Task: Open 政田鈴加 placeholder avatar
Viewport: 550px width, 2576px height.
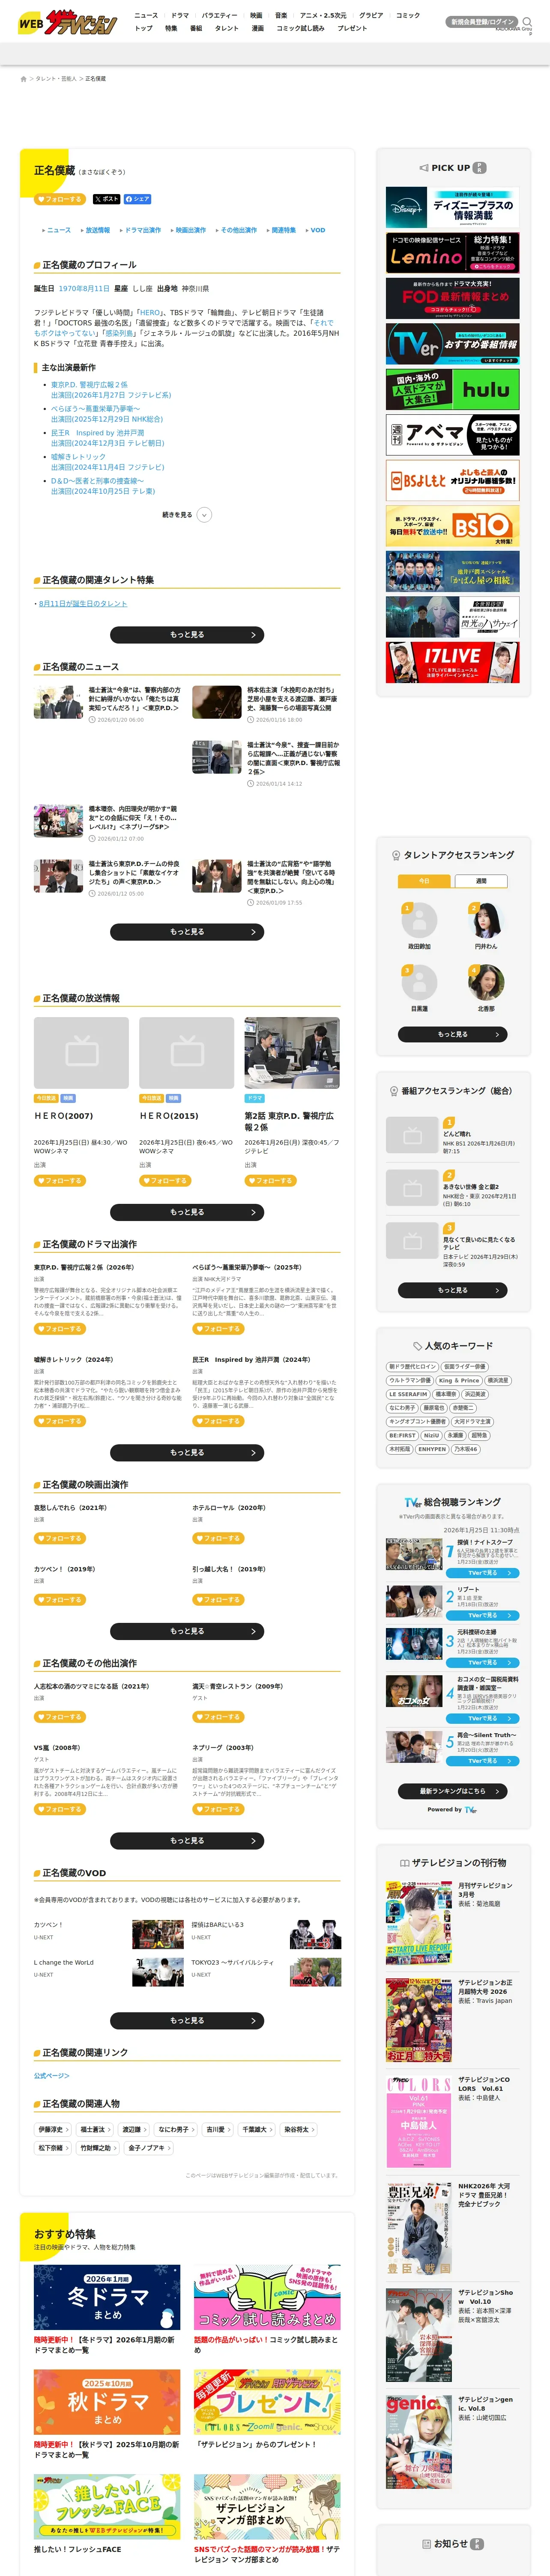Action: pyautogui.click(x=419, y=920)
